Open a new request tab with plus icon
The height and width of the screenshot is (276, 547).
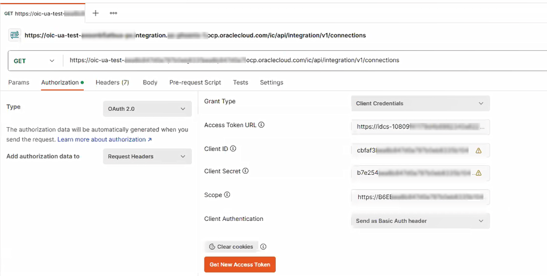click(x=95, y=13)
